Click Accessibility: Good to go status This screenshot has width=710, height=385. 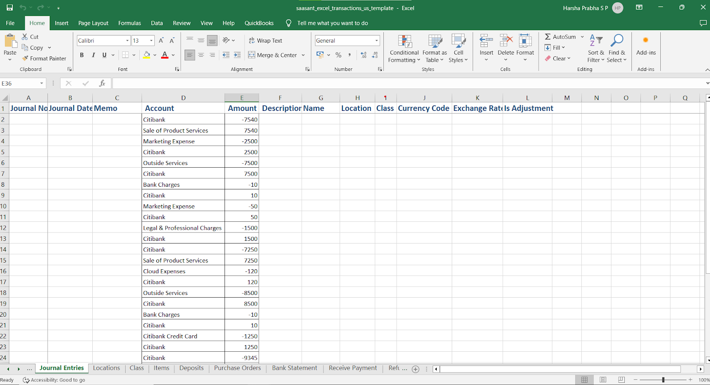tap(54, 380)
